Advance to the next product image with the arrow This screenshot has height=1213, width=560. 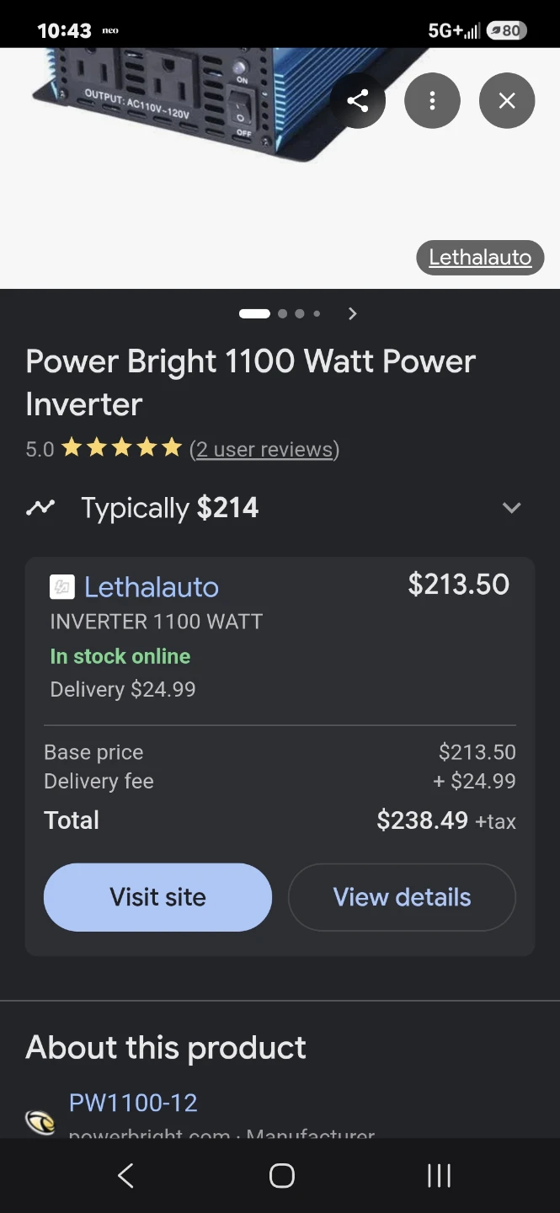pyautogui.click(x=353, y=313)
